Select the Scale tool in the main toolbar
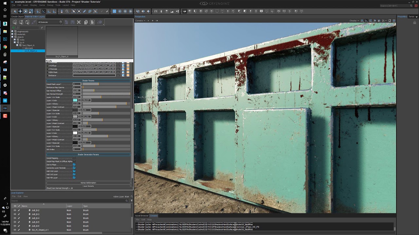Screen dimensions: 419x235 [31, 11]
